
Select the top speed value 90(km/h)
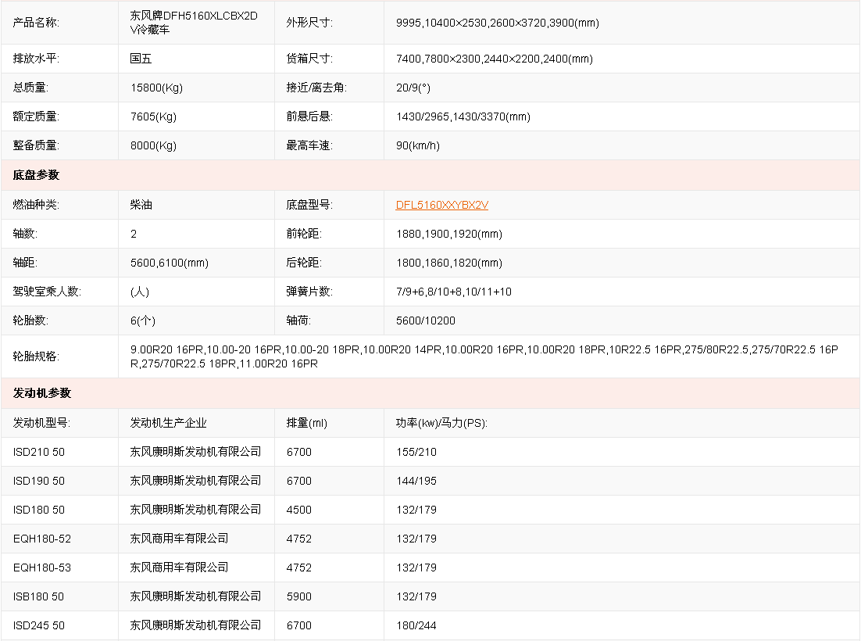[x=418, y=145]
